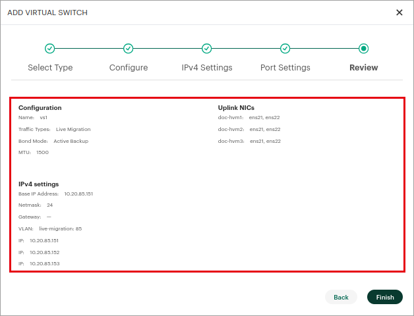Click the VLAN value live-migration: 85
This screenshot has height=316, width=414.
coord(61,228)
